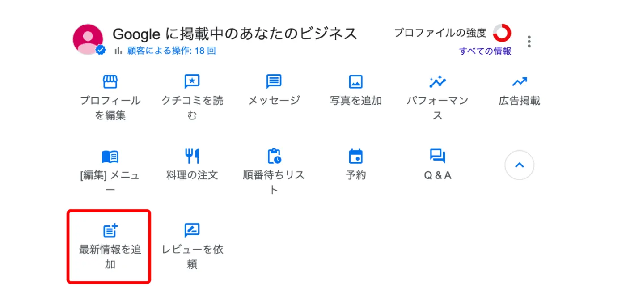Screen dimensions: 626x297
Task: Open the クチコミを読む star review icon
Action: click(192, 81)
